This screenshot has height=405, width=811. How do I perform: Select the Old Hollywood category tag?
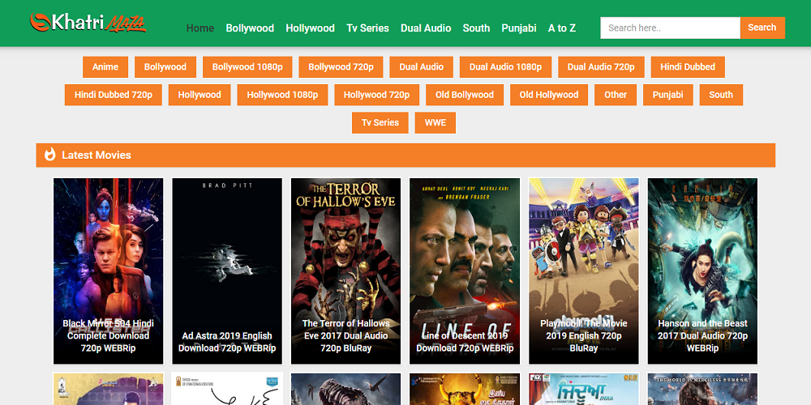[549, 95]
